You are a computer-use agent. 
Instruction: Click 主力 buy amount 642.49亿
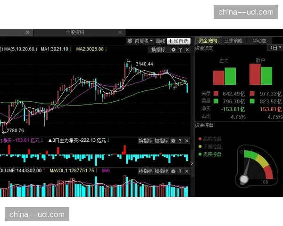click(234, 94)
